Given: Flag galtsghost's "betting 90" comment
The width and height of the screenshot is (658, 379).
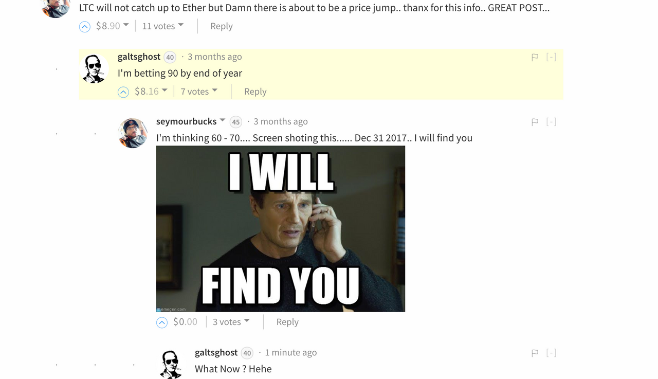Looking at the screenshot, I should [x=535, y=57].
